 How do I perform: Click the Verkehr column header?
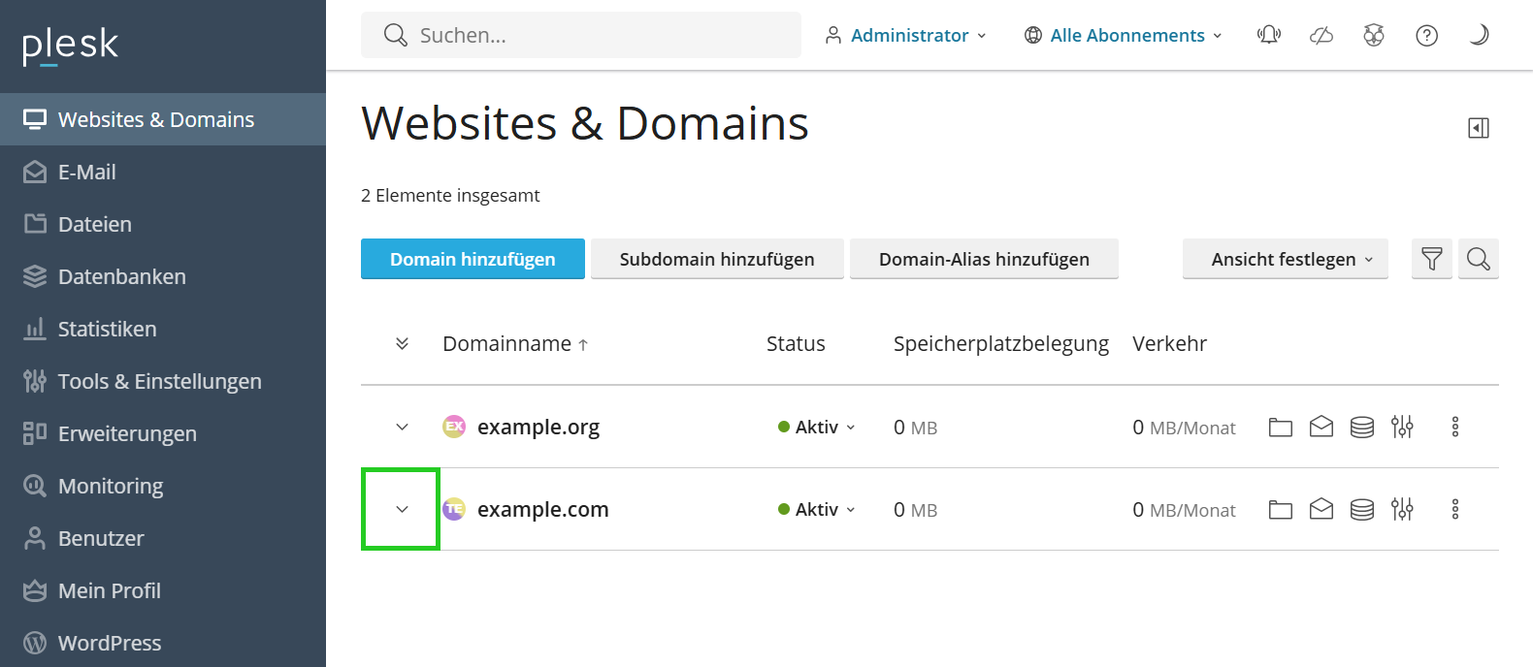point(1169,344)
